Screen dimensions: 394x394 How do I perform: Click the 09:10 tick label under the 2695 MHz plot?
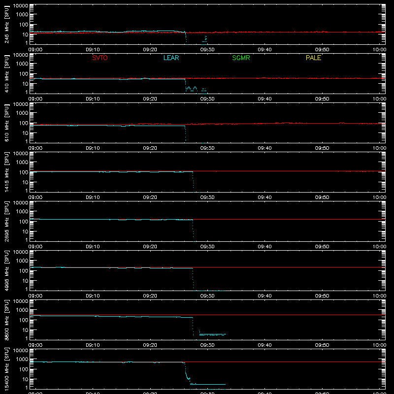coord(93,247)
